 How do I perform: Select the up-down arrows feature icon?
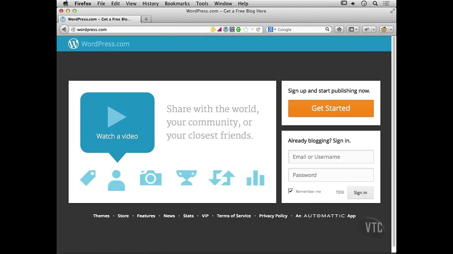click(x=222, y=178)
